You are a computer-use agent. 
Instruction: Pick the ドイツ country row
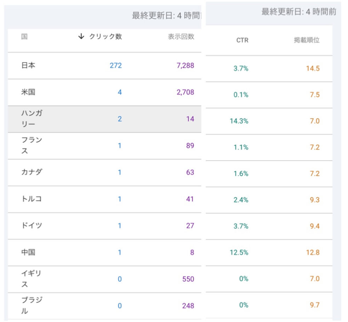pyautogui.click(x=32, y=225)
